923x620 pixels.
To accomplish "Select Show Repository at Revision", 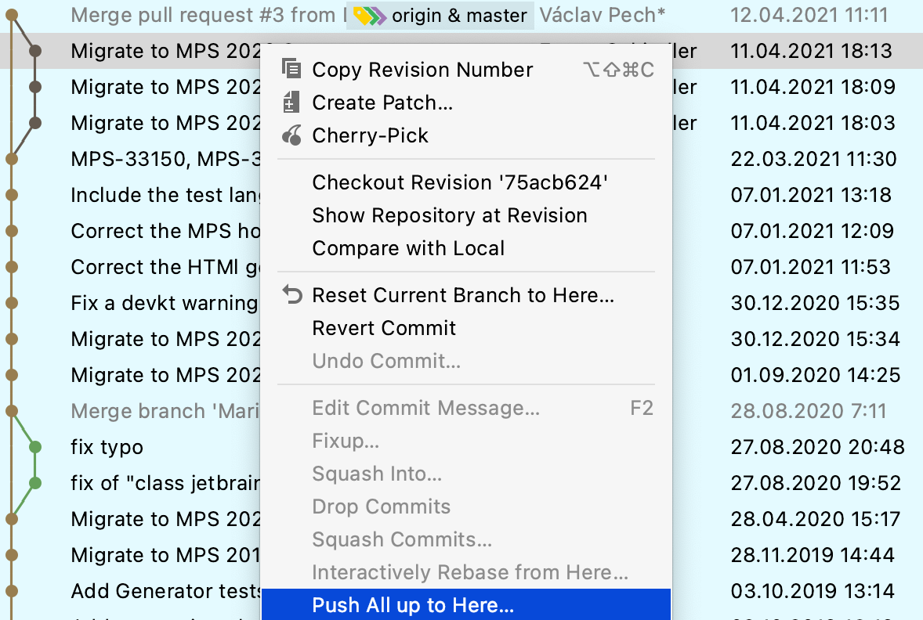I will 450,215.
